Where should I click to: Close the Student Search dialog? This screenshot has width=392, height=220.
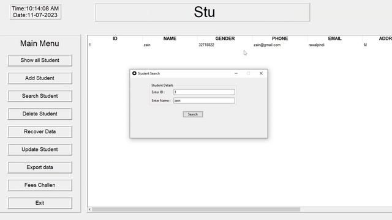(261, 73)
